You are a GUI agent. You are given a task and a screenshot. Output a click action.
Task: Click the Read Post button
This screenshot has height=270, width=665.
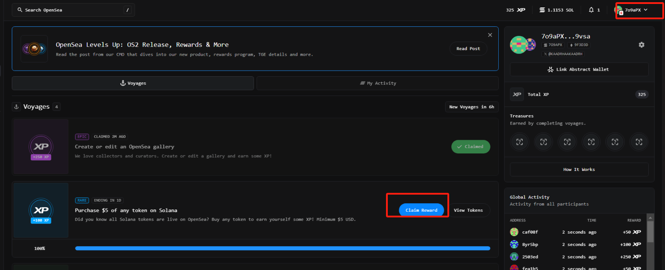[x=468, y=49]
